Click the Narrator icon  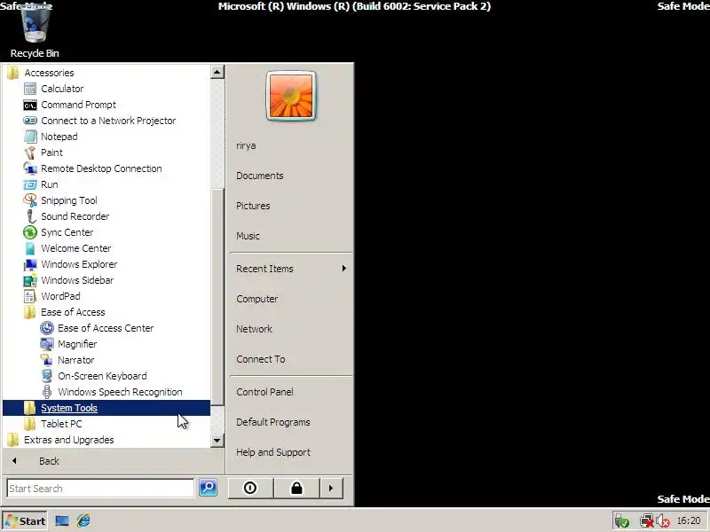click(x=47, y=360)
